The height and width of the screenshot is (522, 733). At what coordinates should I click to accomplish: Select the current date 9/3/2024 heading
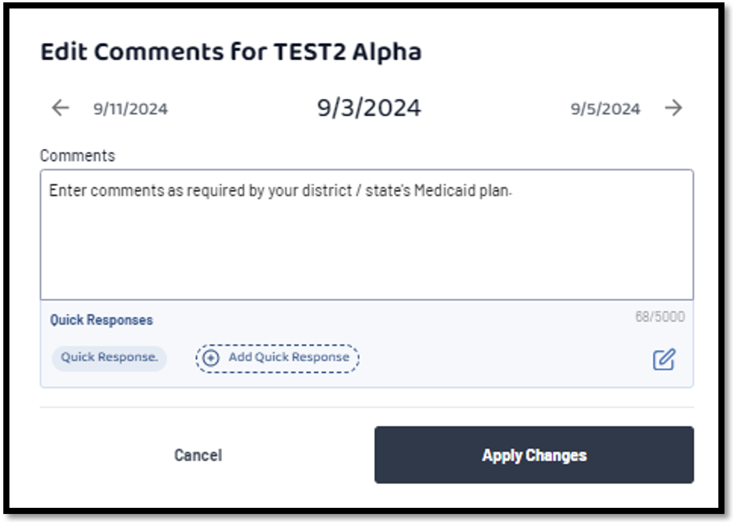coord(369,108)
